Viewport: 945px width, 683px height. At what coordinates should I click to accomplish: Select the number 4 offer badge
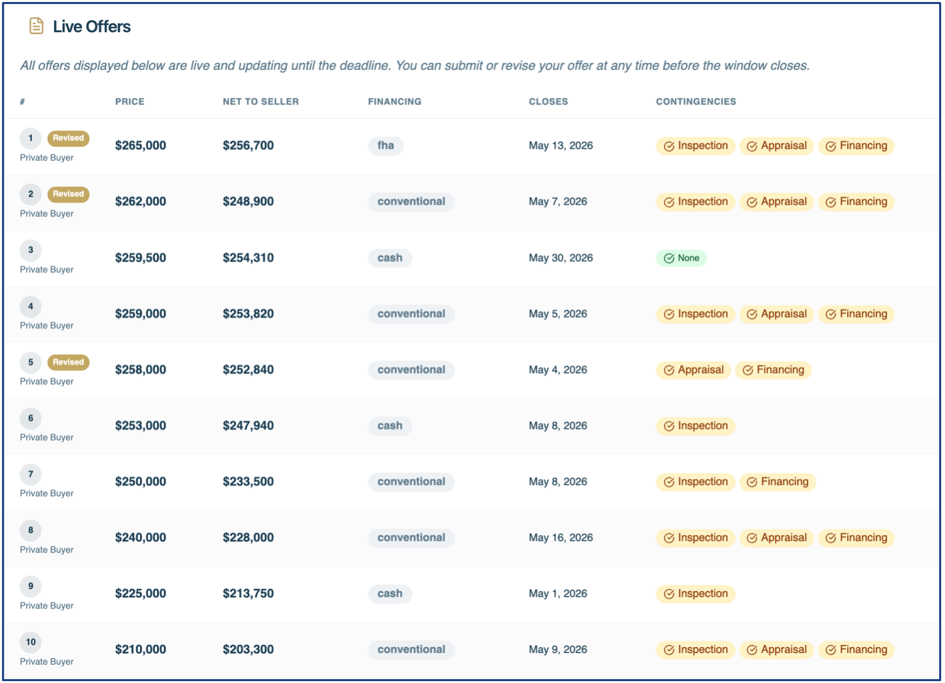click(31, 306)
